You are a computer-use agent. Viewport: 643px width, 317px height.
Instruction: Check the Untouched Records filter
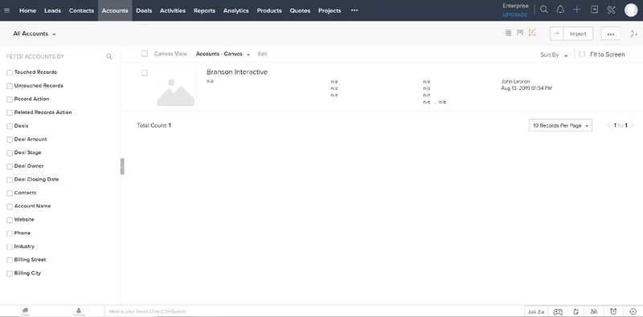click(x=10, y=86)
